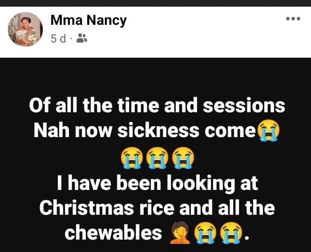Click crying emoji after 'sickness come'

(269, 131)
